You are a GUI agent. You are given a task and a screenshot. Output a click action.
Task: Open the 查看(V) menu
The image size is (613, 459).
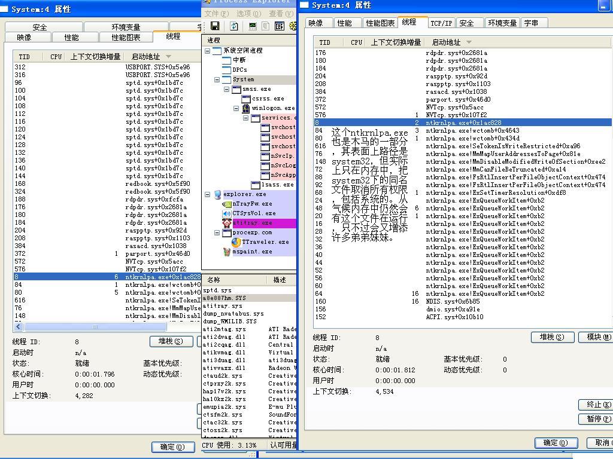(281, 14)
